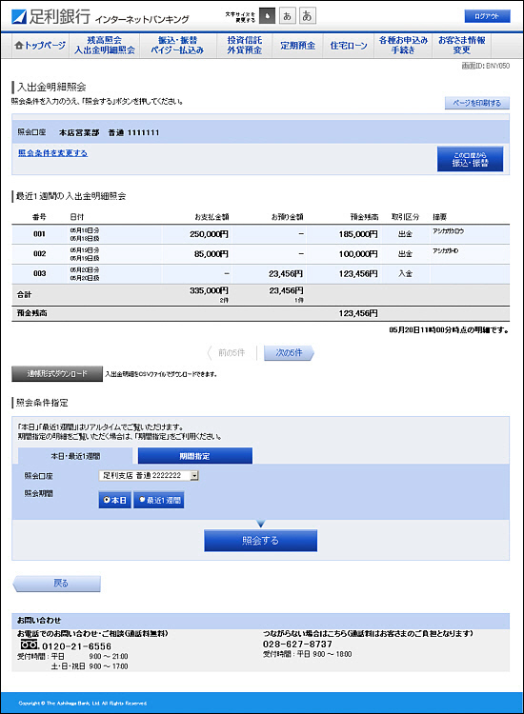This screenshot has height=714, width=524.
Task: Click 照会条件を変更する link
Action: [52, 153]
